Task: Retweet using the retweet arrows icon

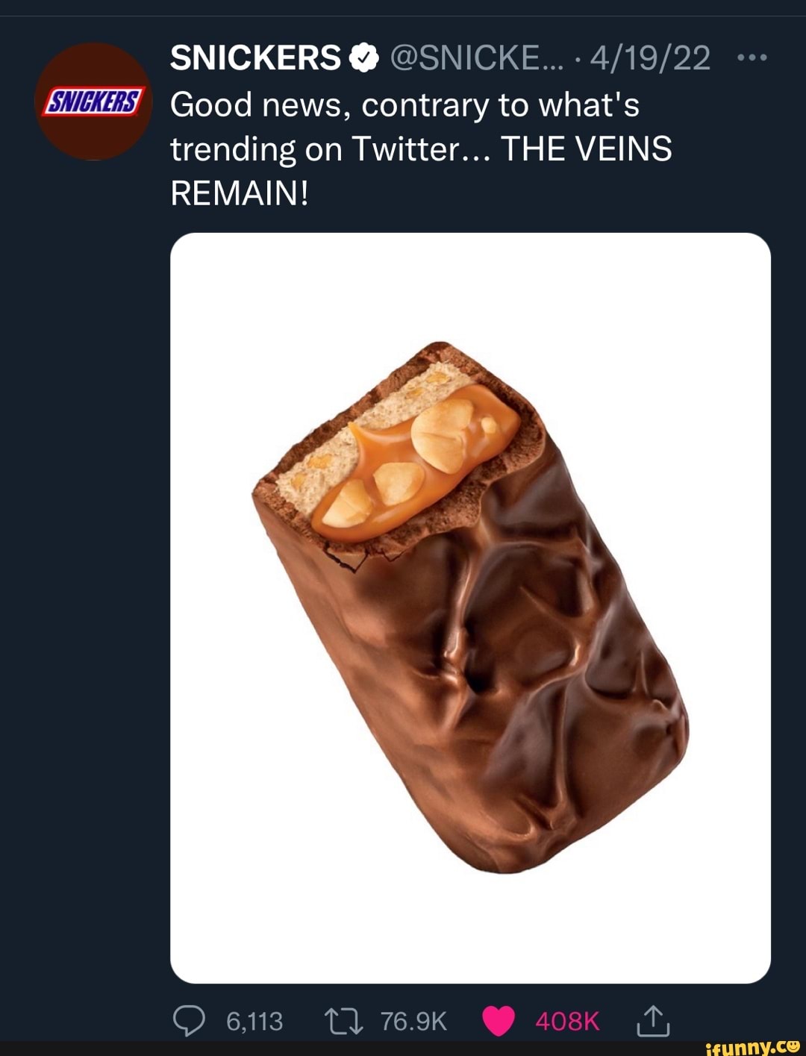Action: [x=343, y=1020]
